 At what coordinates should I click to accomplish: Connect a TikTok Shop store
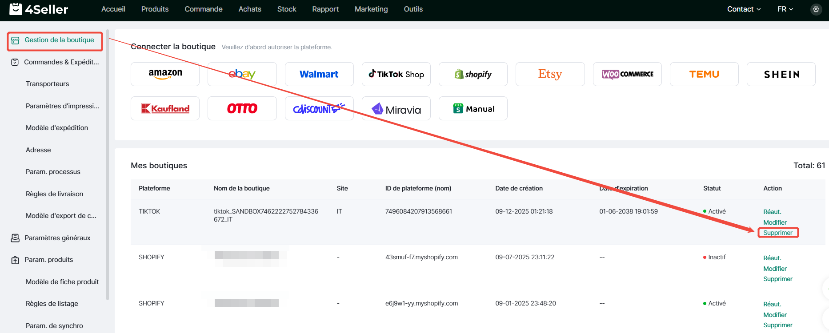coord(396,74)
